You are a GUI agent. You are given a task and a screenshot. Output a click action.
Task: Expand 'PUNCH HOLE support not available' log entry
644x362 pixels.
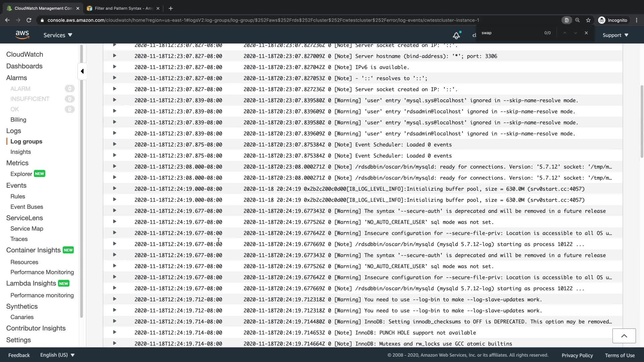tap(114, 333)
